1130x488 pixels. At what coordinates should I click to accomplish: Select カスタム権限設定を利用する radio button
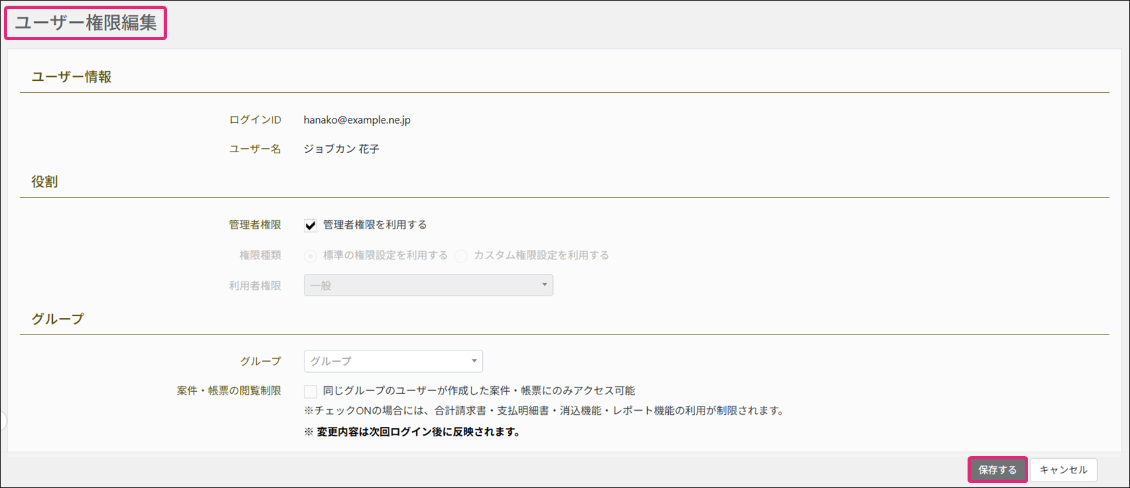(x=461, y=256)
